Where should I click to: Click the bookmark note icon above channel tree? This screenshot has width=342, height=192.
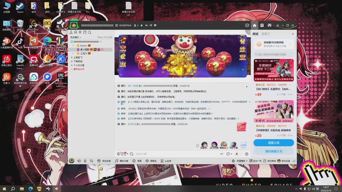[85, 32]
